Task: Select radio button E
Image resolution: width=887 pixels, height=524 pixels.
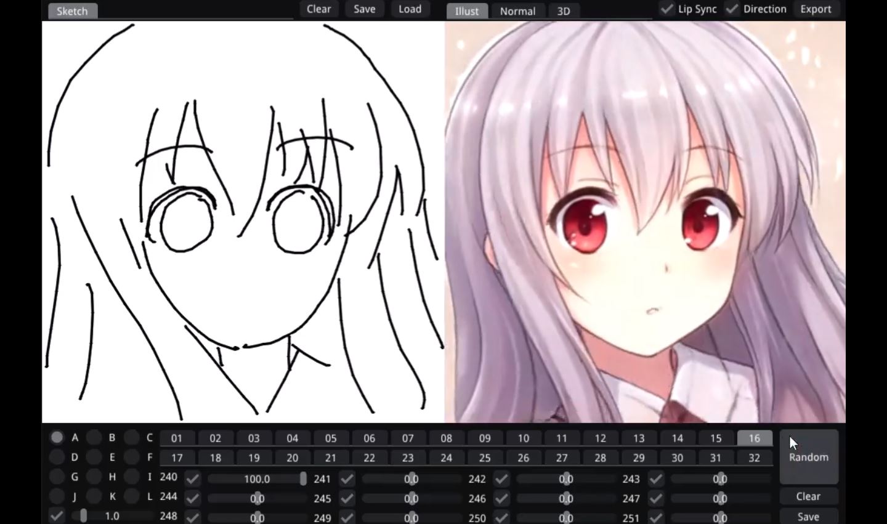Action: 94,457
